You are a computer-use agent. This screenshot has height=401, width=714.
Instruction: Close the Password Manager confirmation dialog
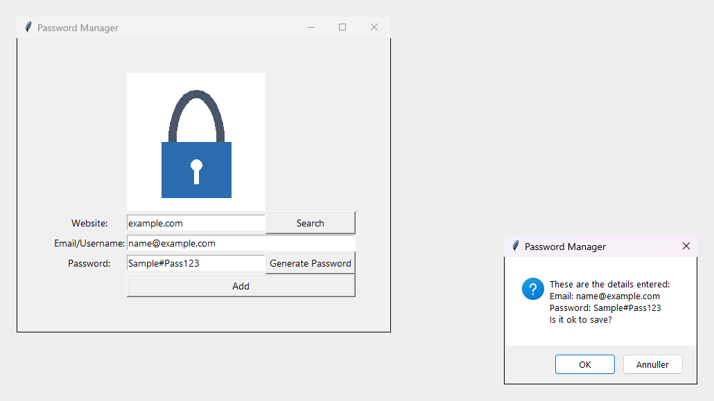point(686,247)
